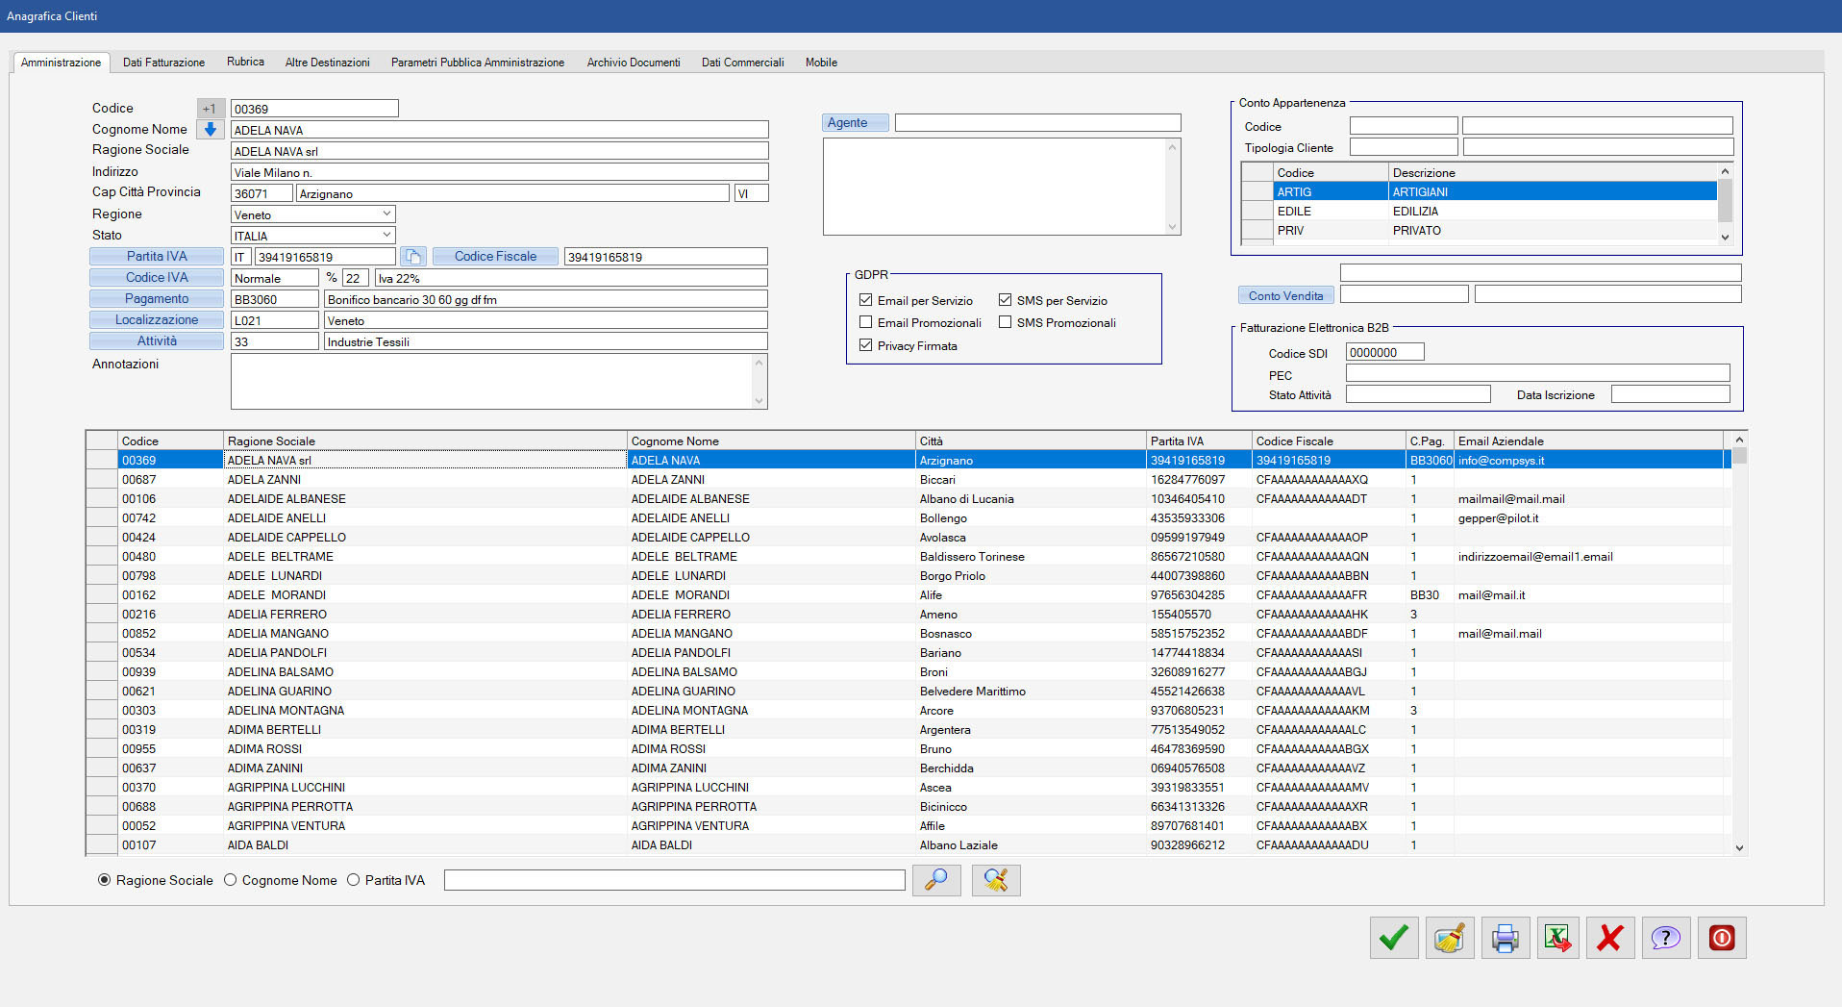Print using the printer icon
Image resolution: width=1842 pixels, height=1007 pixels.
pos(1505,938)
